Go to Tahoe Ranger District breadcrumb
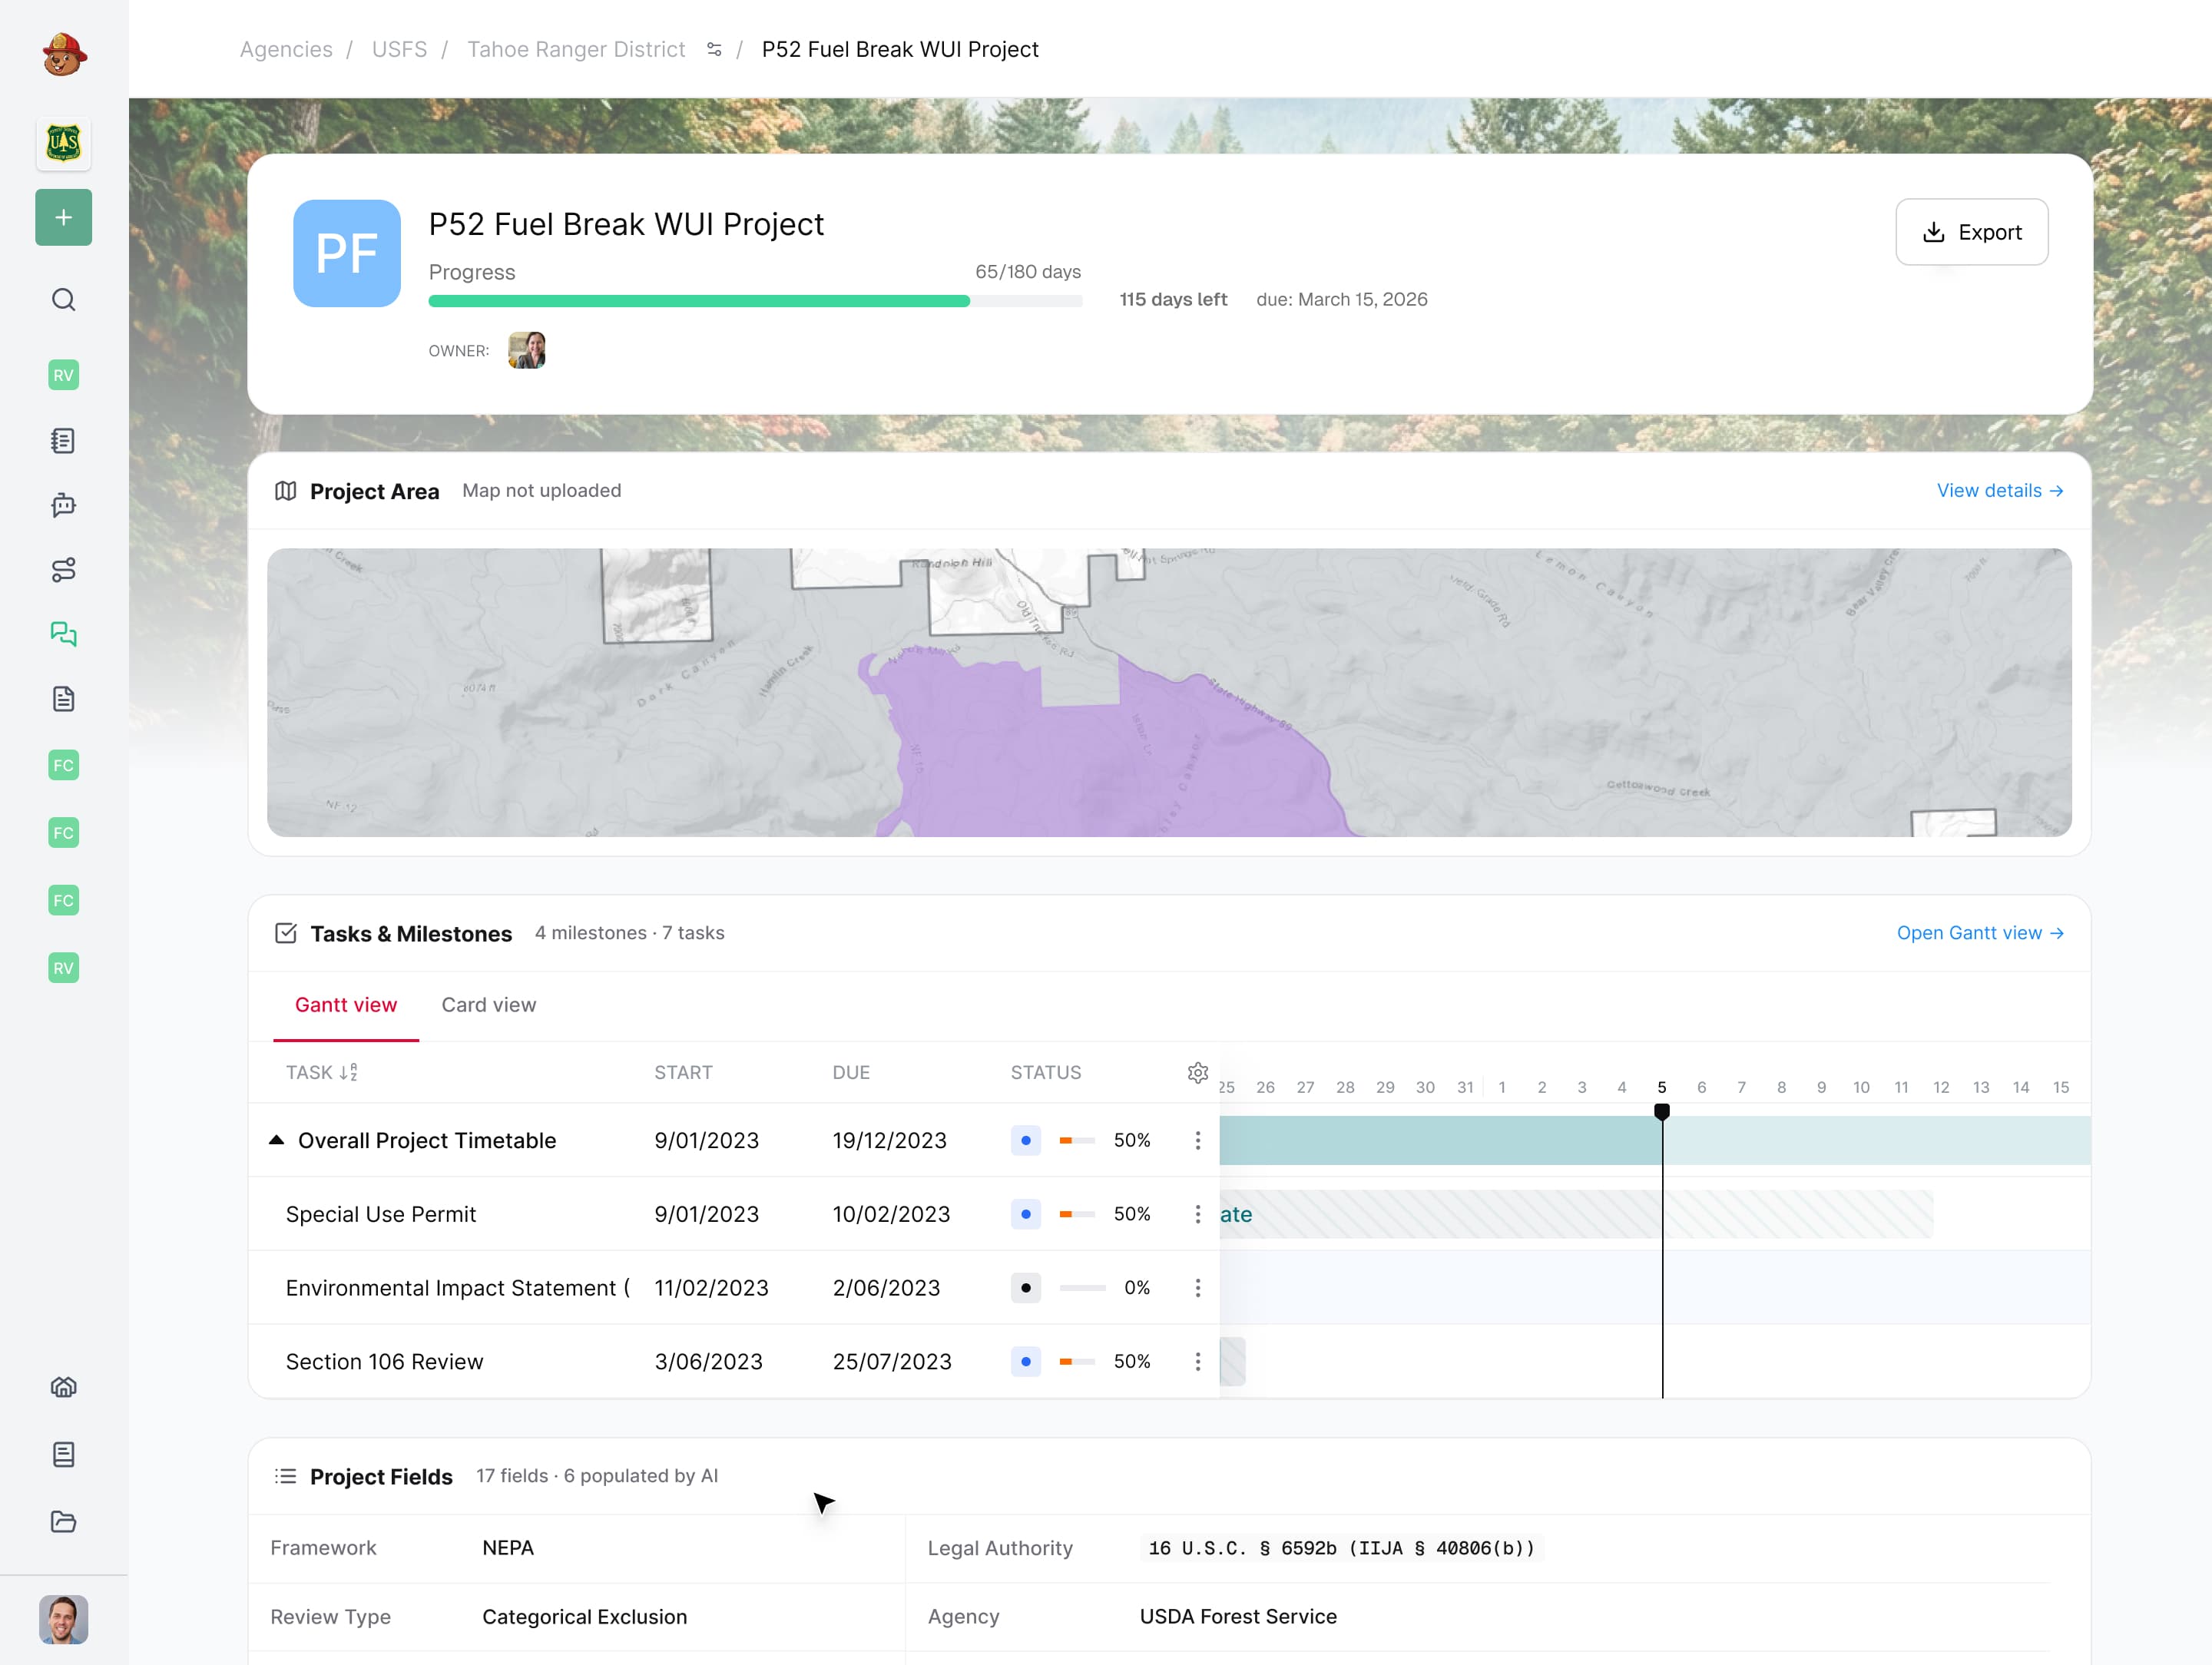2212x1665 pixels. (x=576, y=49)
